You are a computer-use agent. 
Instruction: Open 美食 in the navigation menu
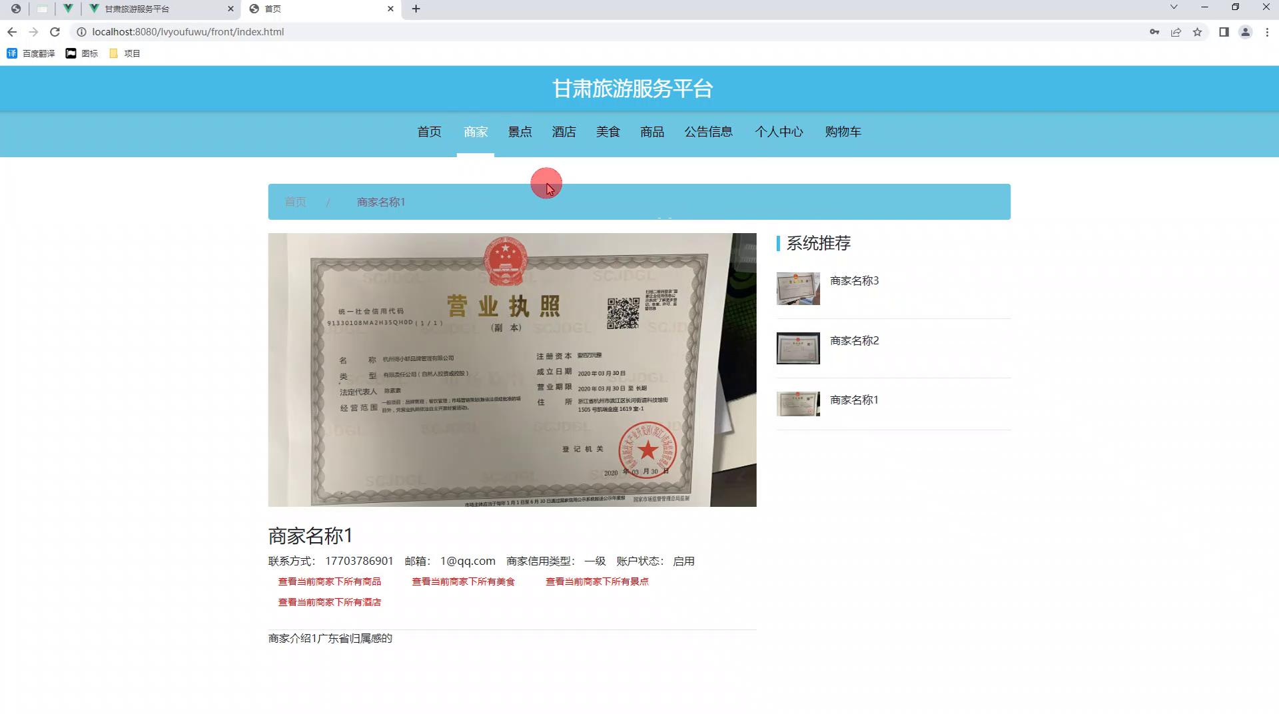click(608, 132)
